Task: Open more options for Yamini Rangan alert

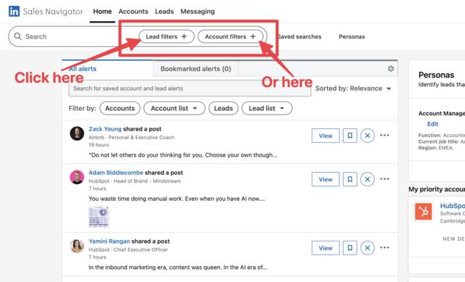Action: [x=384, y=247]
